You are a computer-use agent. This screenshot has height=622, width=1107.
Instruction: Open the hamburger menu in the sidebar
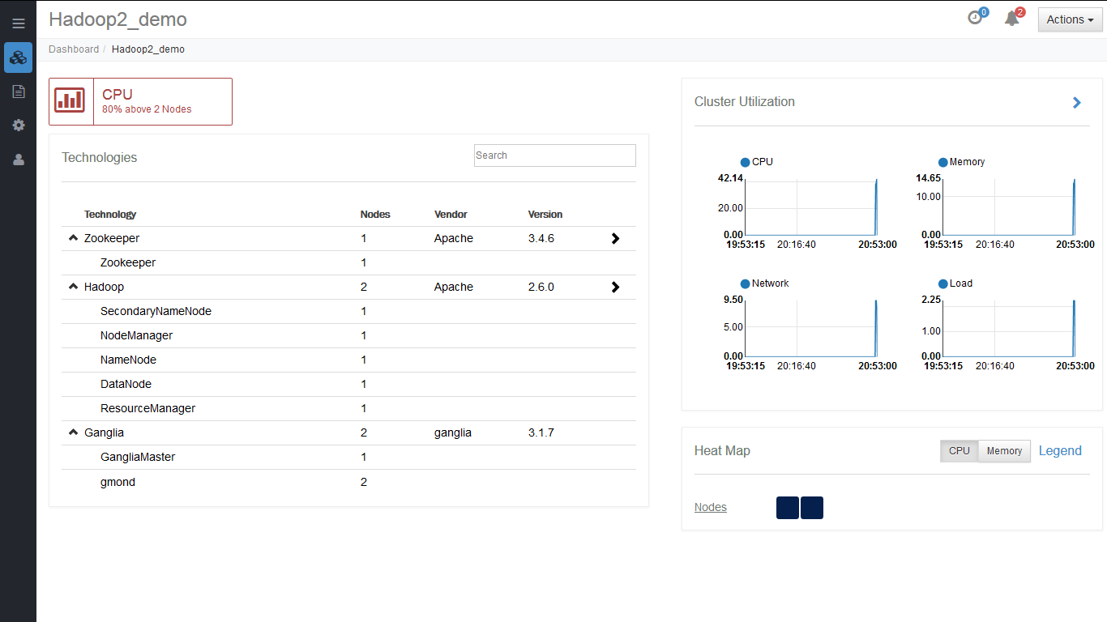click(18, 23)
